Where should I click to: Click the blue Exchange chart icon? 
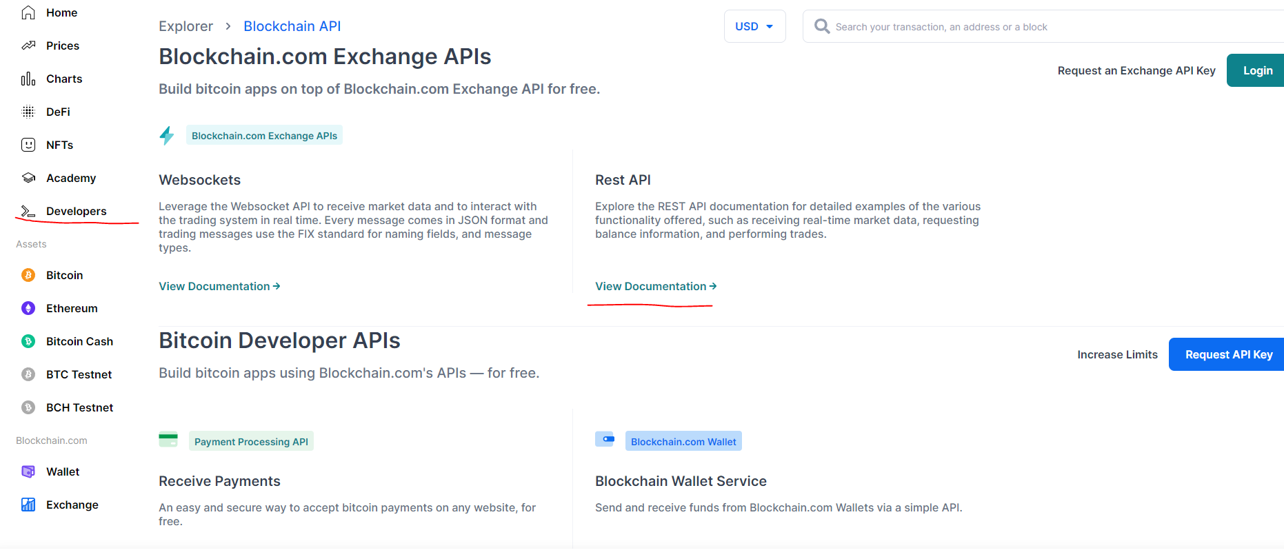point(28,505)
